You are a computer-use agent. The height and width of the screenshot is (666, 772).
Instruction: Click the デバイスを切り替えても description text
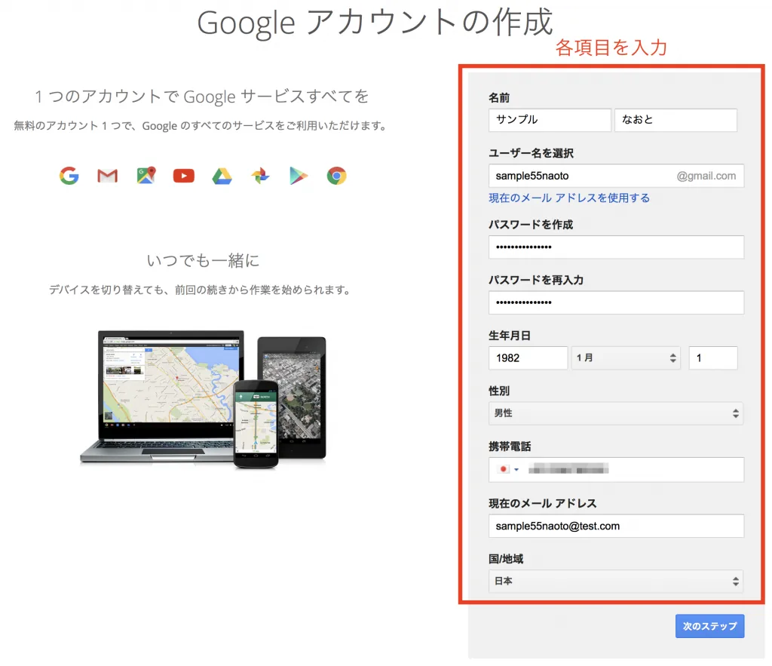(201, 290)
